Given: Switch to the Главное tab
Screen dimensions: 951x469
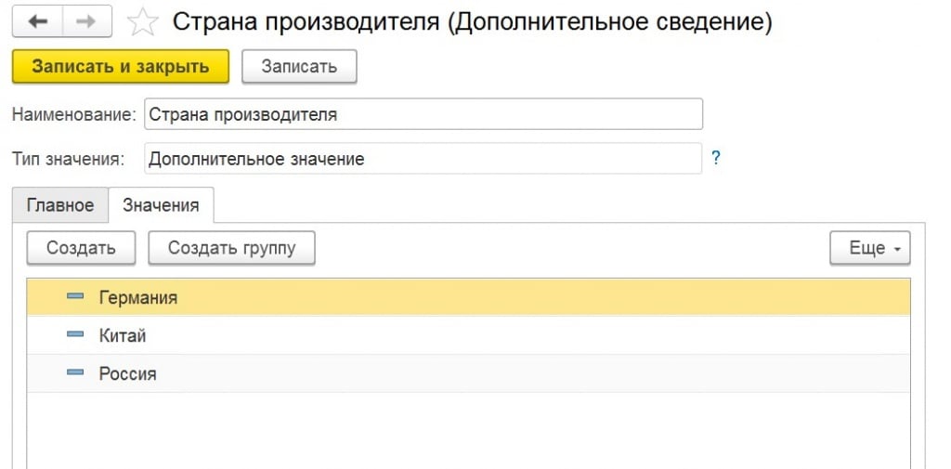Looking at the screenshot, I should point(60,205).
